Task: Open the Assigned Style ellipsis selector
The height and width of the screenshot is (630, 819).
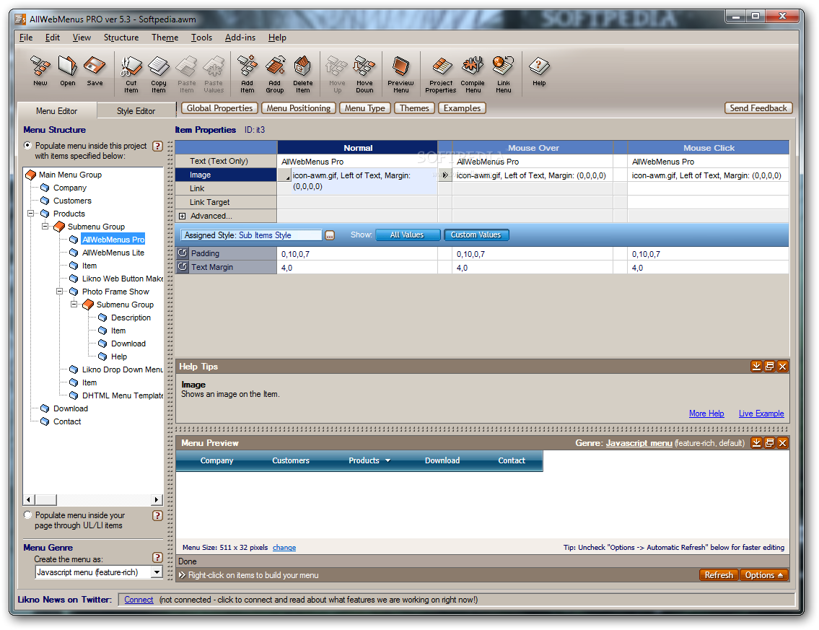Action: click(x=330, y=235)
